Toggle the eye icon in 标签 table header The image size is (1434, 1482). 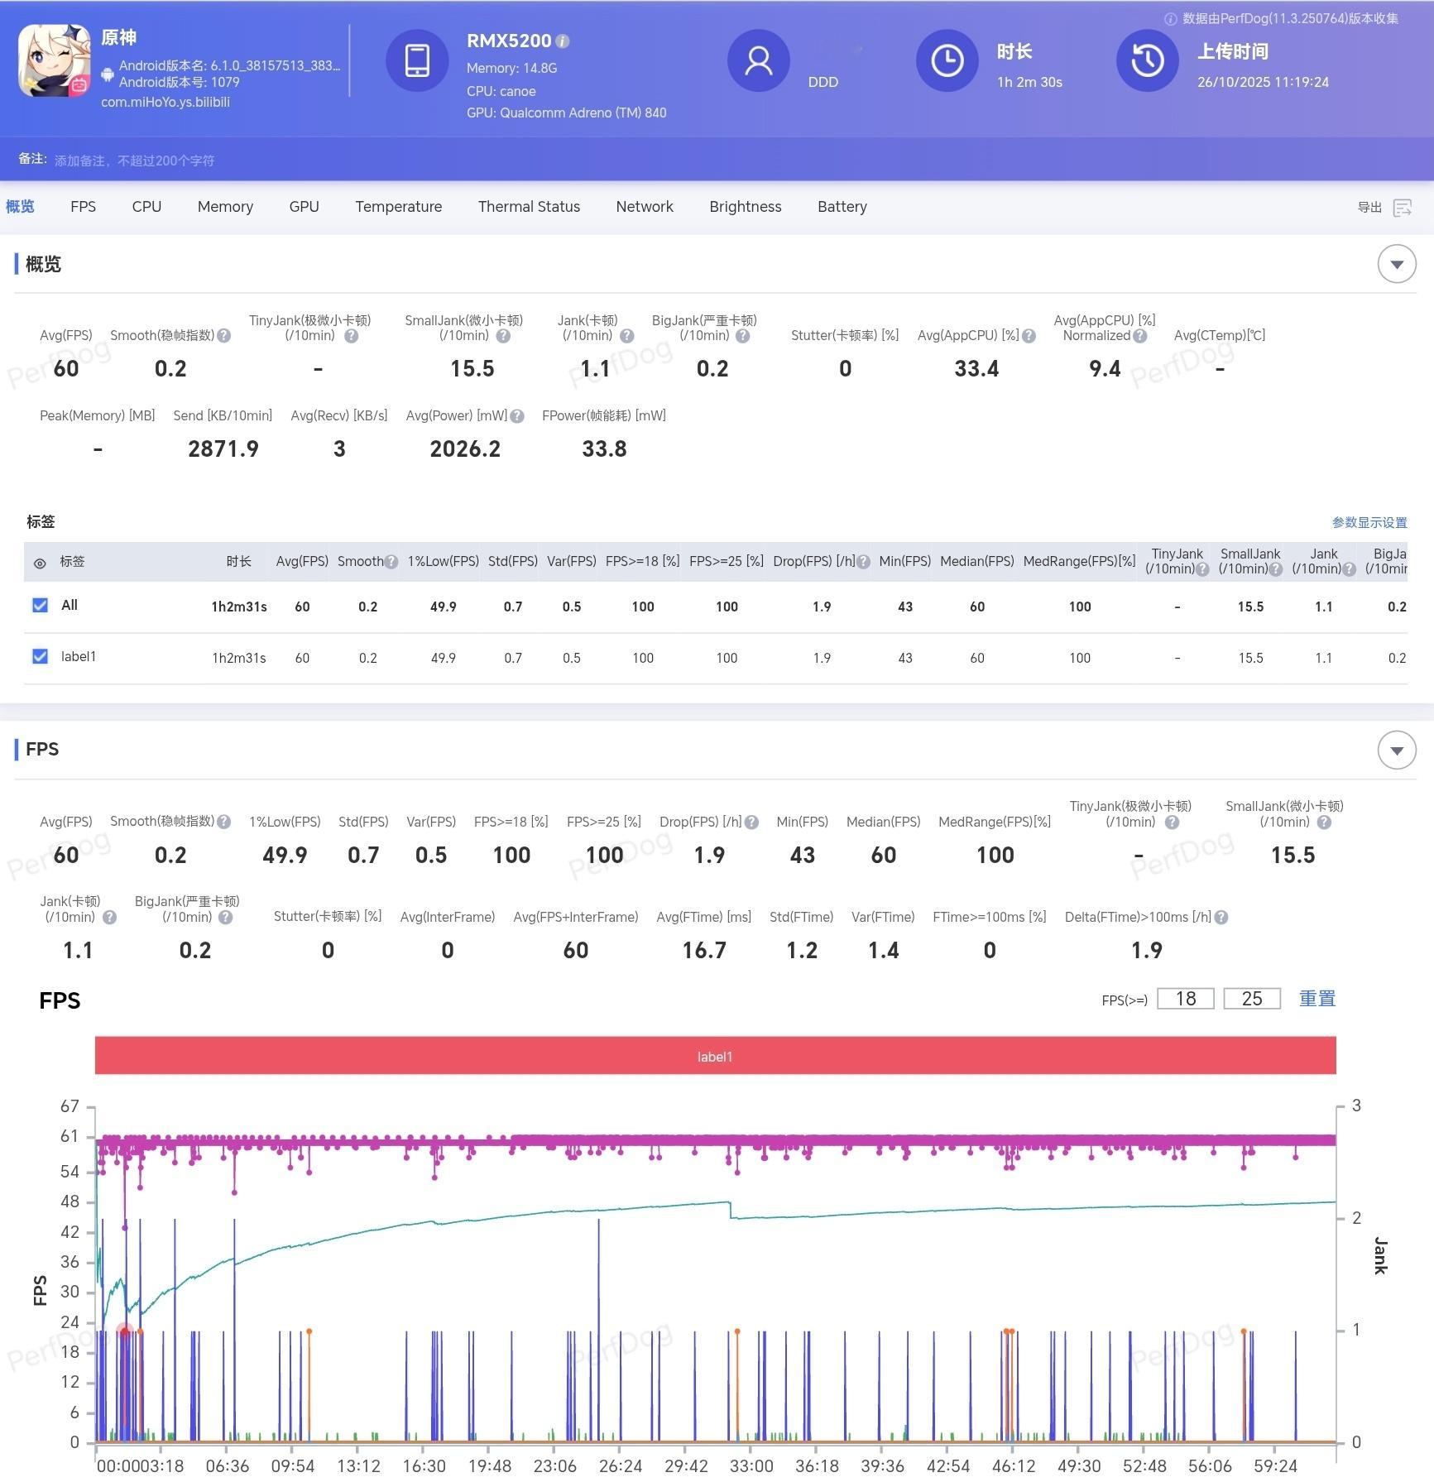[40, 564]
